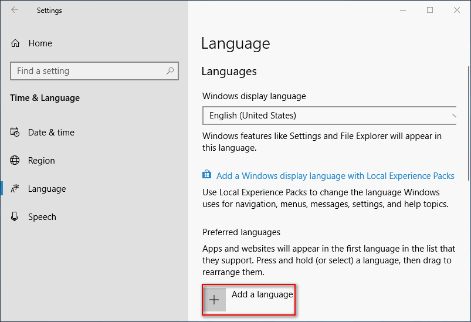Click Add a Windows display language link

(336, 176)
